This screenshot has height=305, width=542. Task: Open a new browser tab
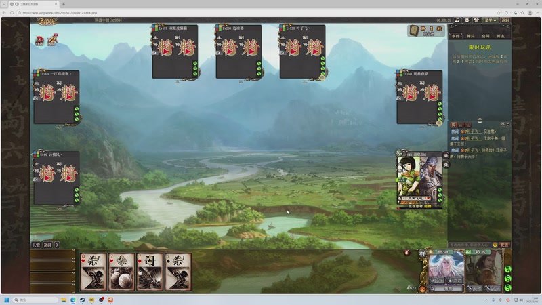[x=63, y=4]
